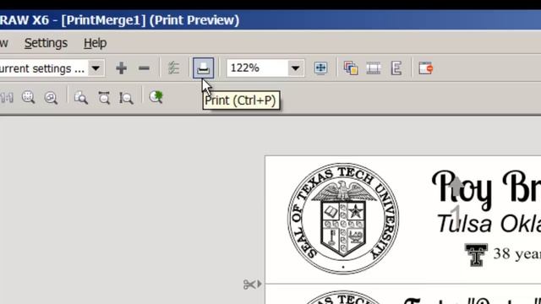Open print options checklist icon

[x=173, y=68]
